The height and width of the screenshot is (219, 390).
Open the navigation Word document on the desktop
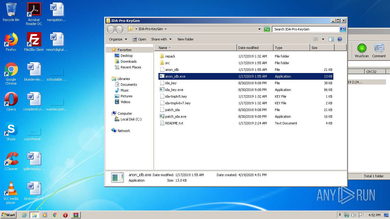[56, 13]
